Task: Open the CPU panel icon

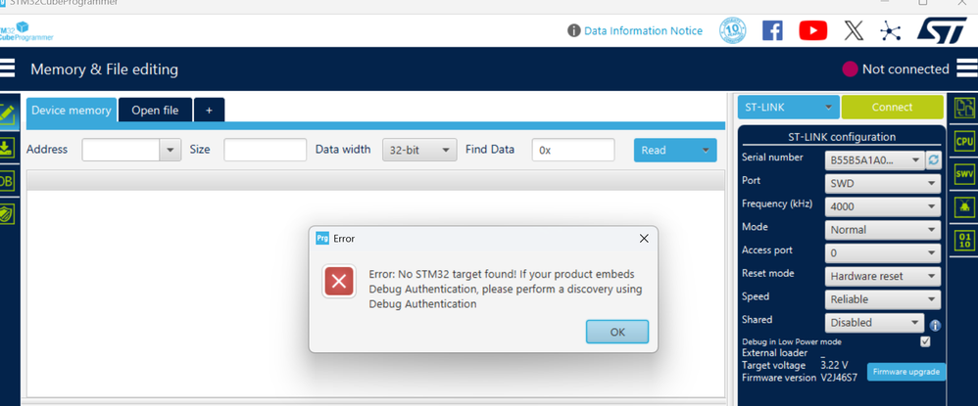Action: coord(963,142)
